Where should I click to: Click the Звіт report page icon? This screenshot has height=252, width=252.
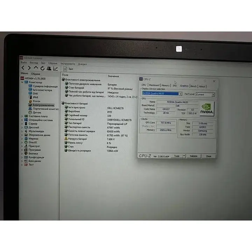65,69
